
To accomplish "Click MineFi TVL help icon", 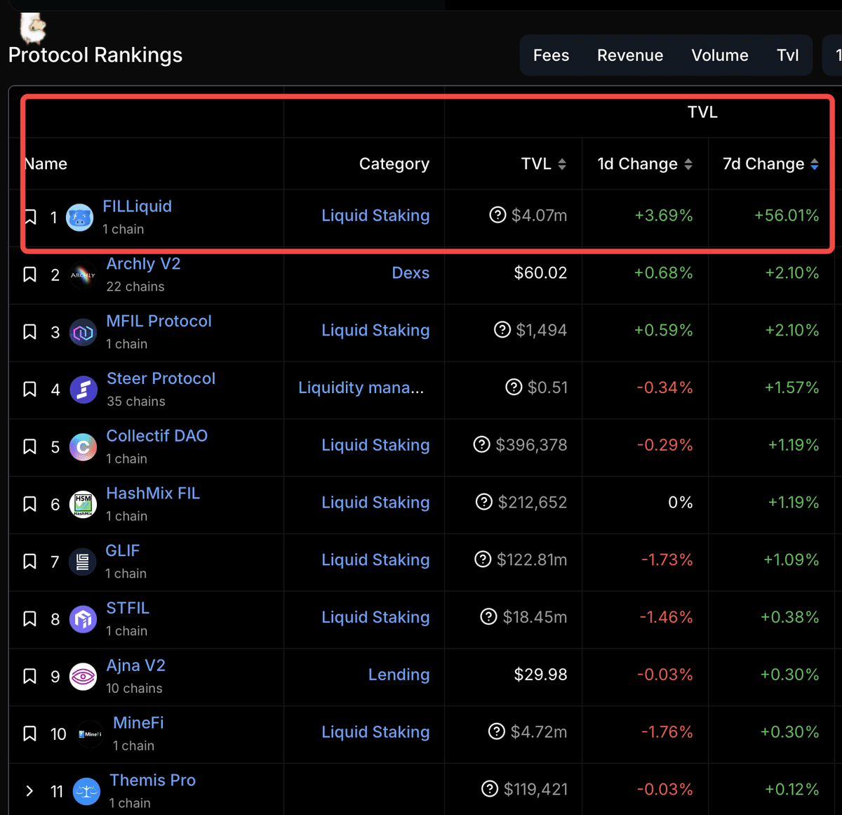I will 497,731.
